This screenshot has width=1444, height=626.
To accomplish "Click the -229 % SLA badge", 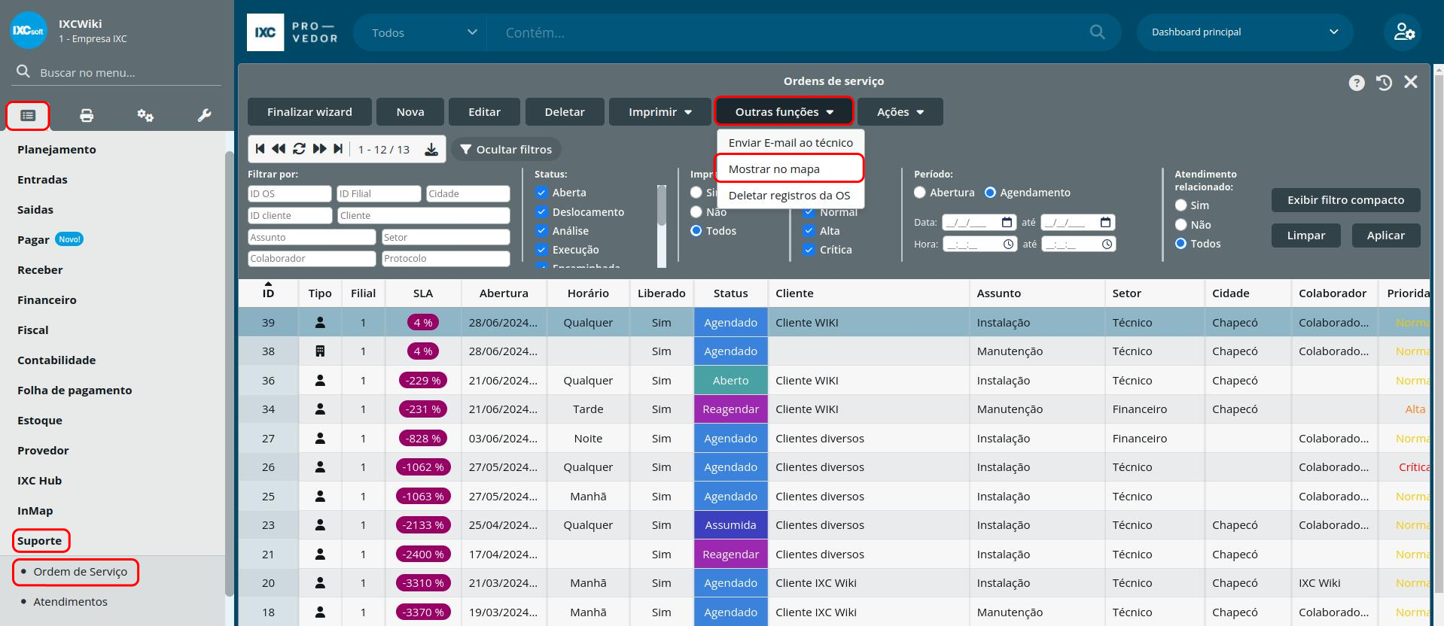I will pyautogui.click(x=423, y=381).
